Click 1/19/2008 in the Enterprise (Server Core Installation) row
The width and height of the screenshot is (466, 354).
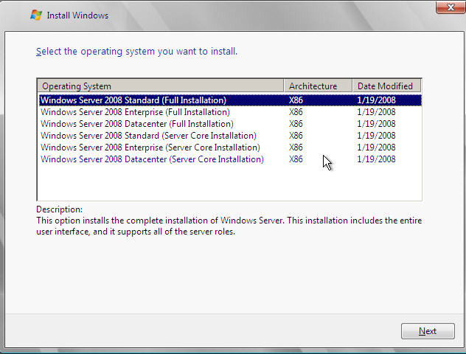(x=376, y=147)
